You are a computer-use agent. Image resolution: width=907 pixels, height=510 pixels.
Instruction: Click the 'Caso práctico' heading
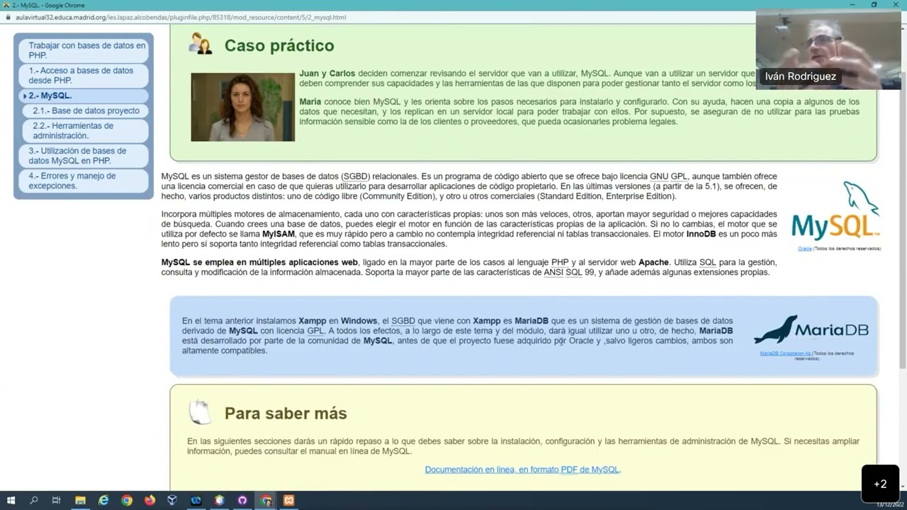click(x=279, y=45)
